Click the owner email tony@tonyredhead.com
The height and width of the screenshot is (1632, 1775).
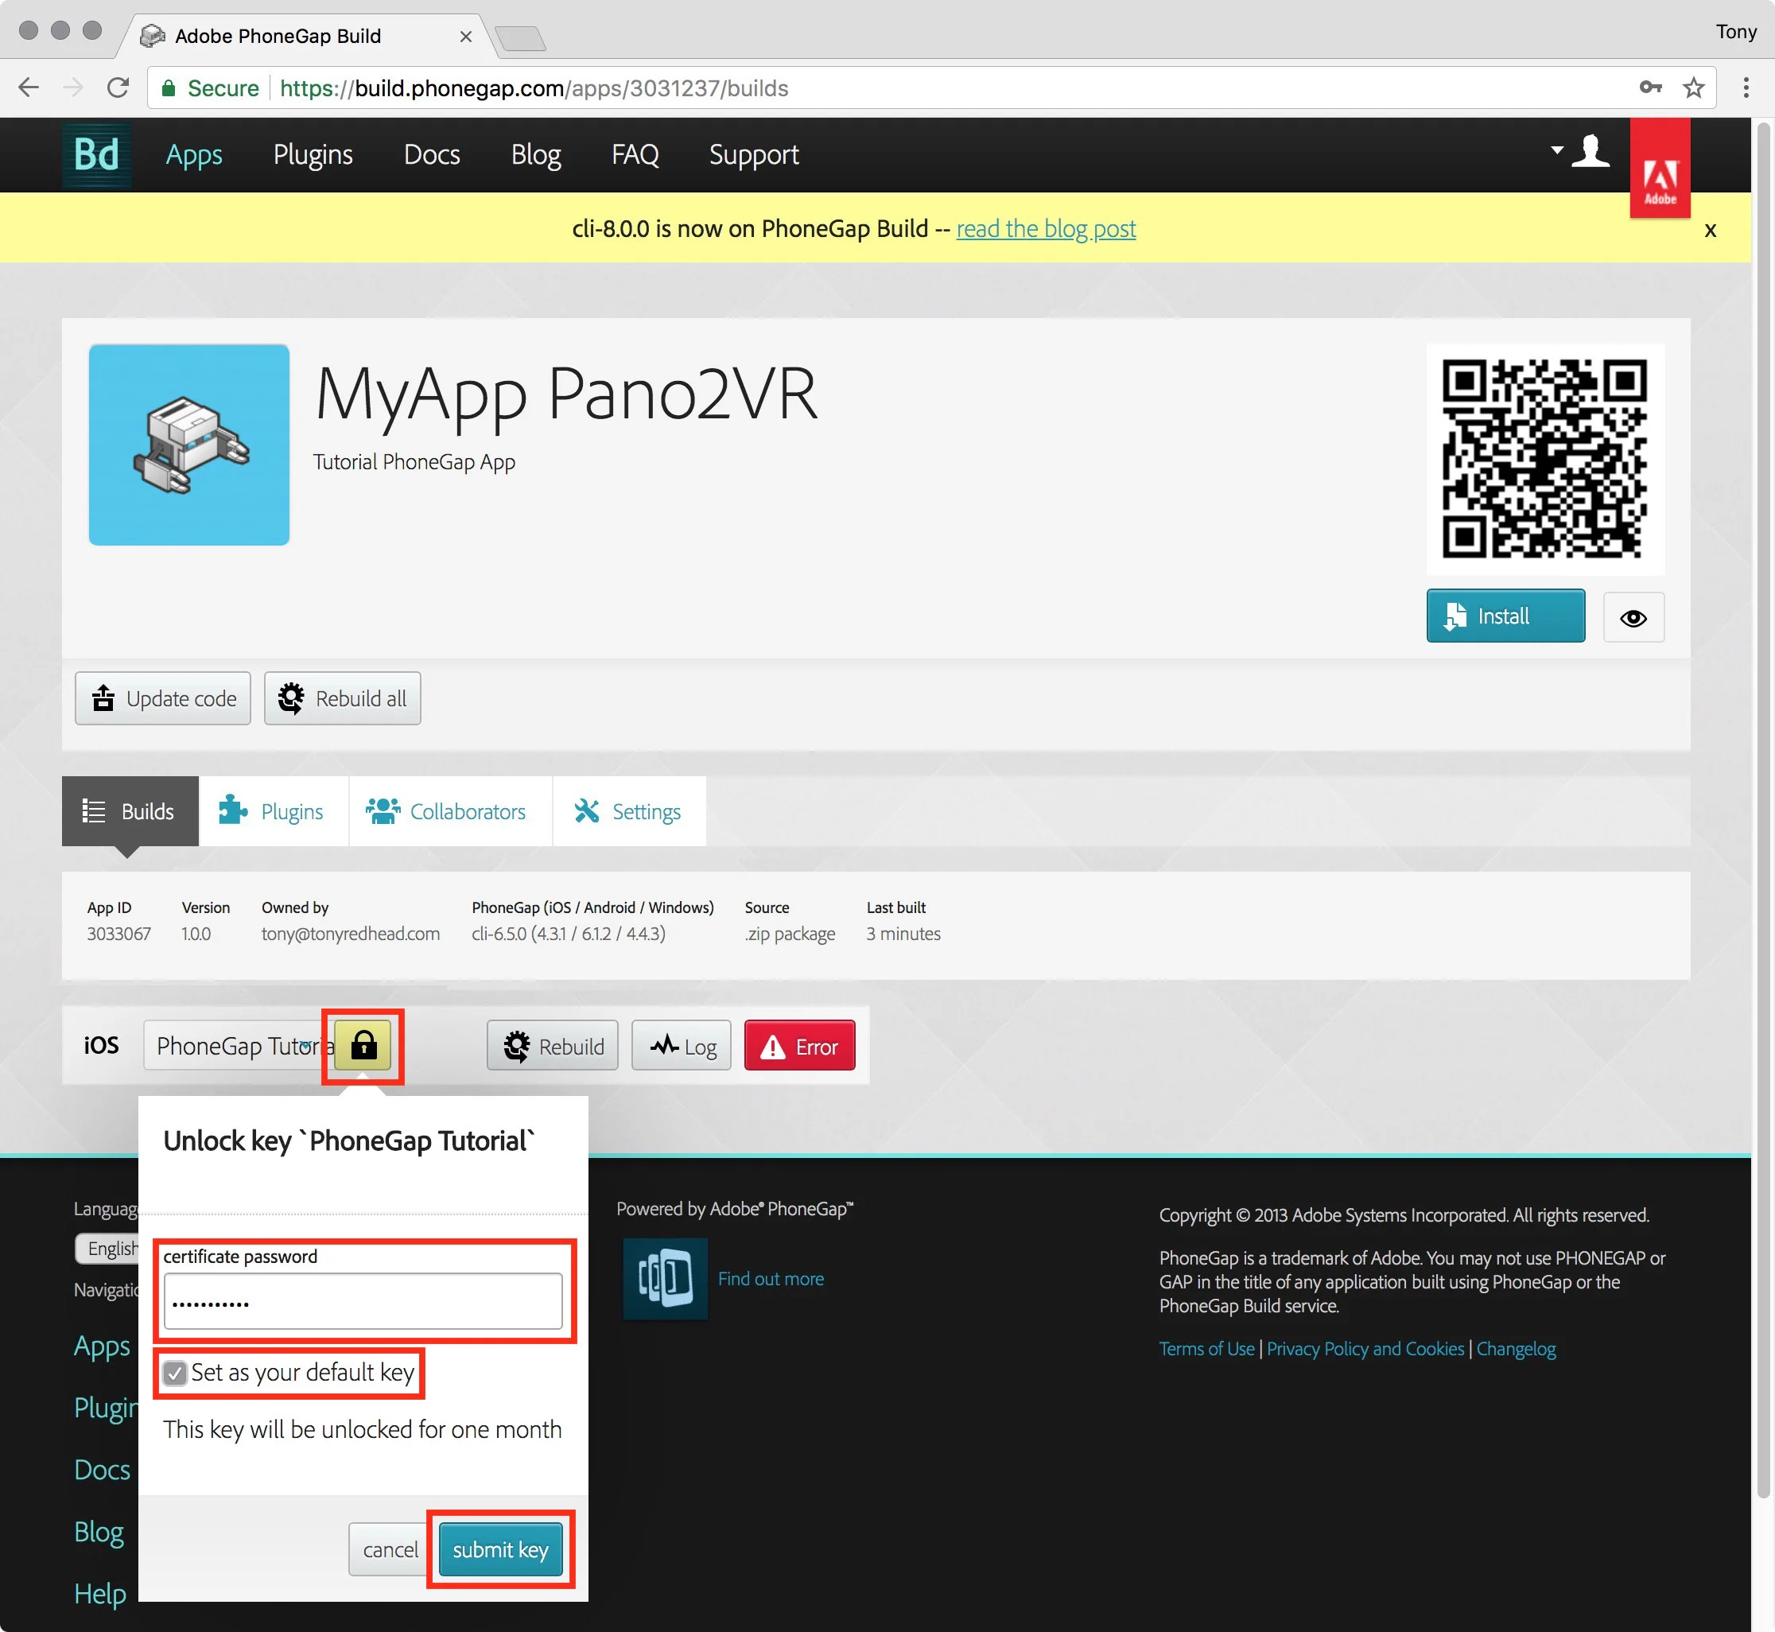pos(350,934)
